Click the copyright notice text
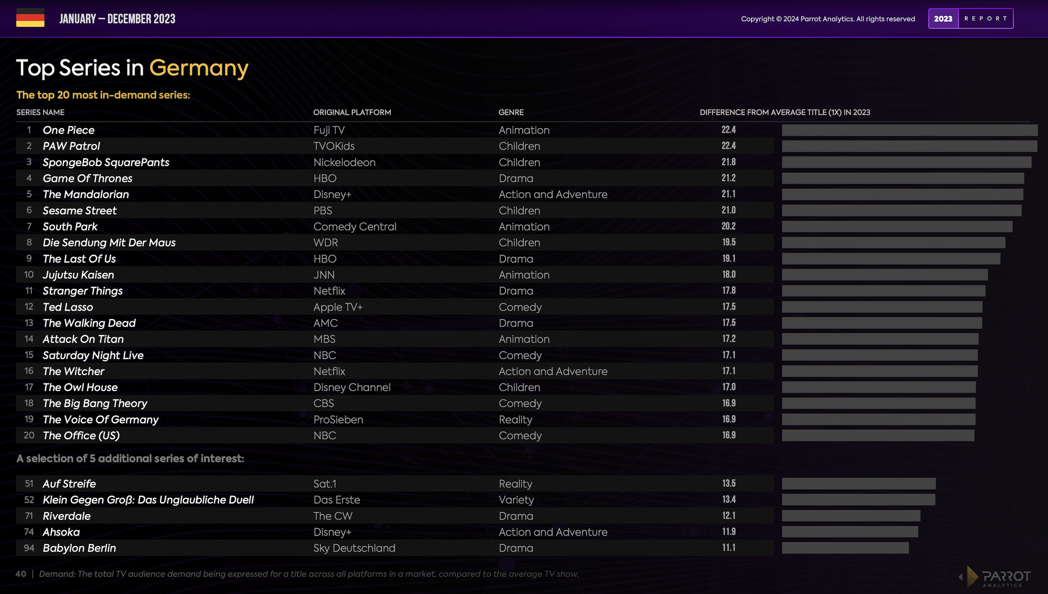 [828, 19]
